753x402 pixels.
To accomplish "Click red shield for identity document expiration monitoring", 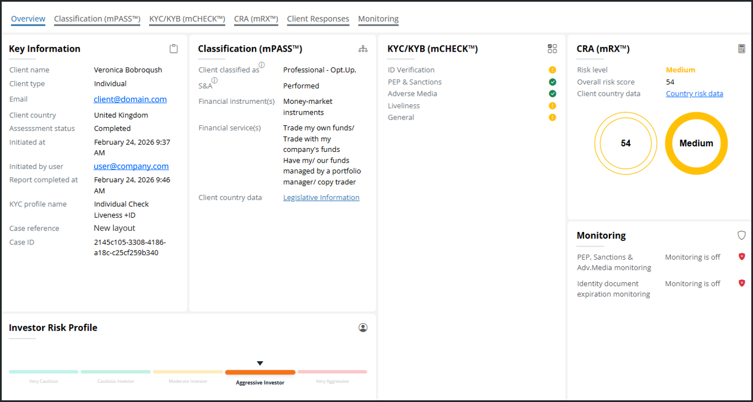I will 742,283.
